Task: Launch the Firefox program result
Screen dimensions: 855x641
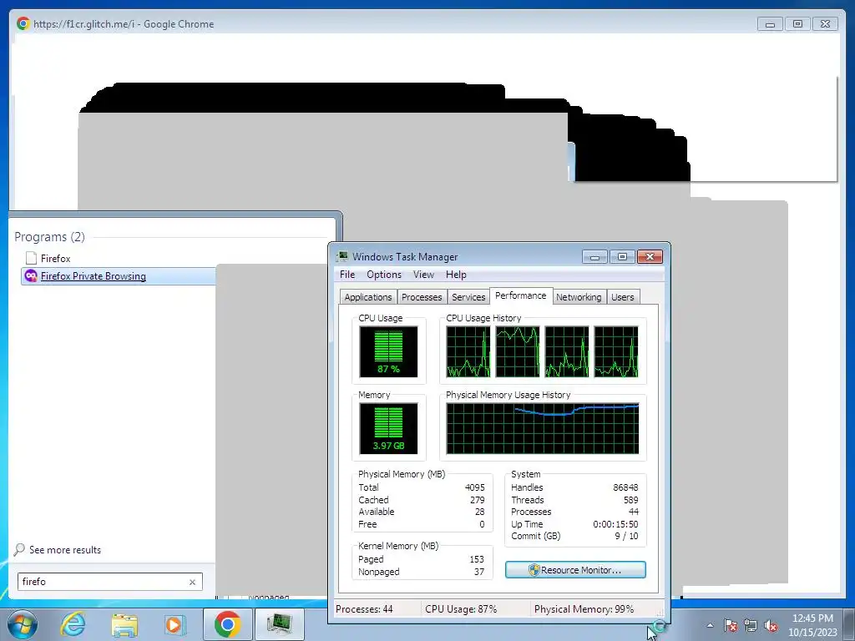Action: pos(55,259)
